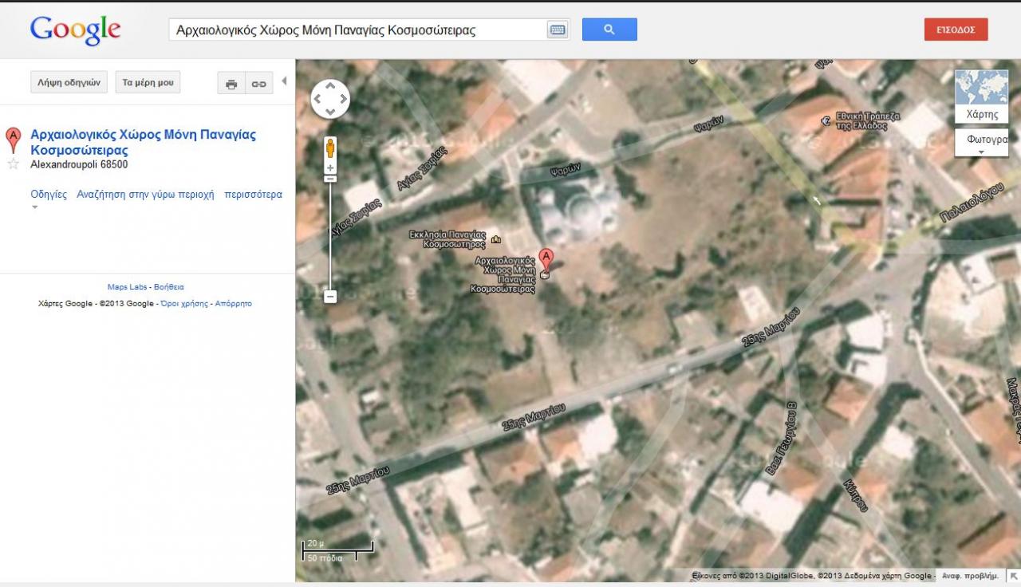Select the Street View pegman
This screenshot has width=1021, height=587.
click(330, 148)
